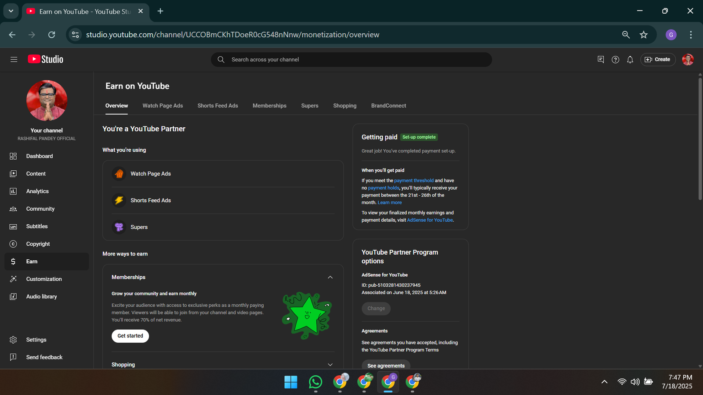The width and height of the screenshot is (703, 395).
Task: Switch to the BrandConnect tab
Action: pyautogui.click(x=388, y=106)
